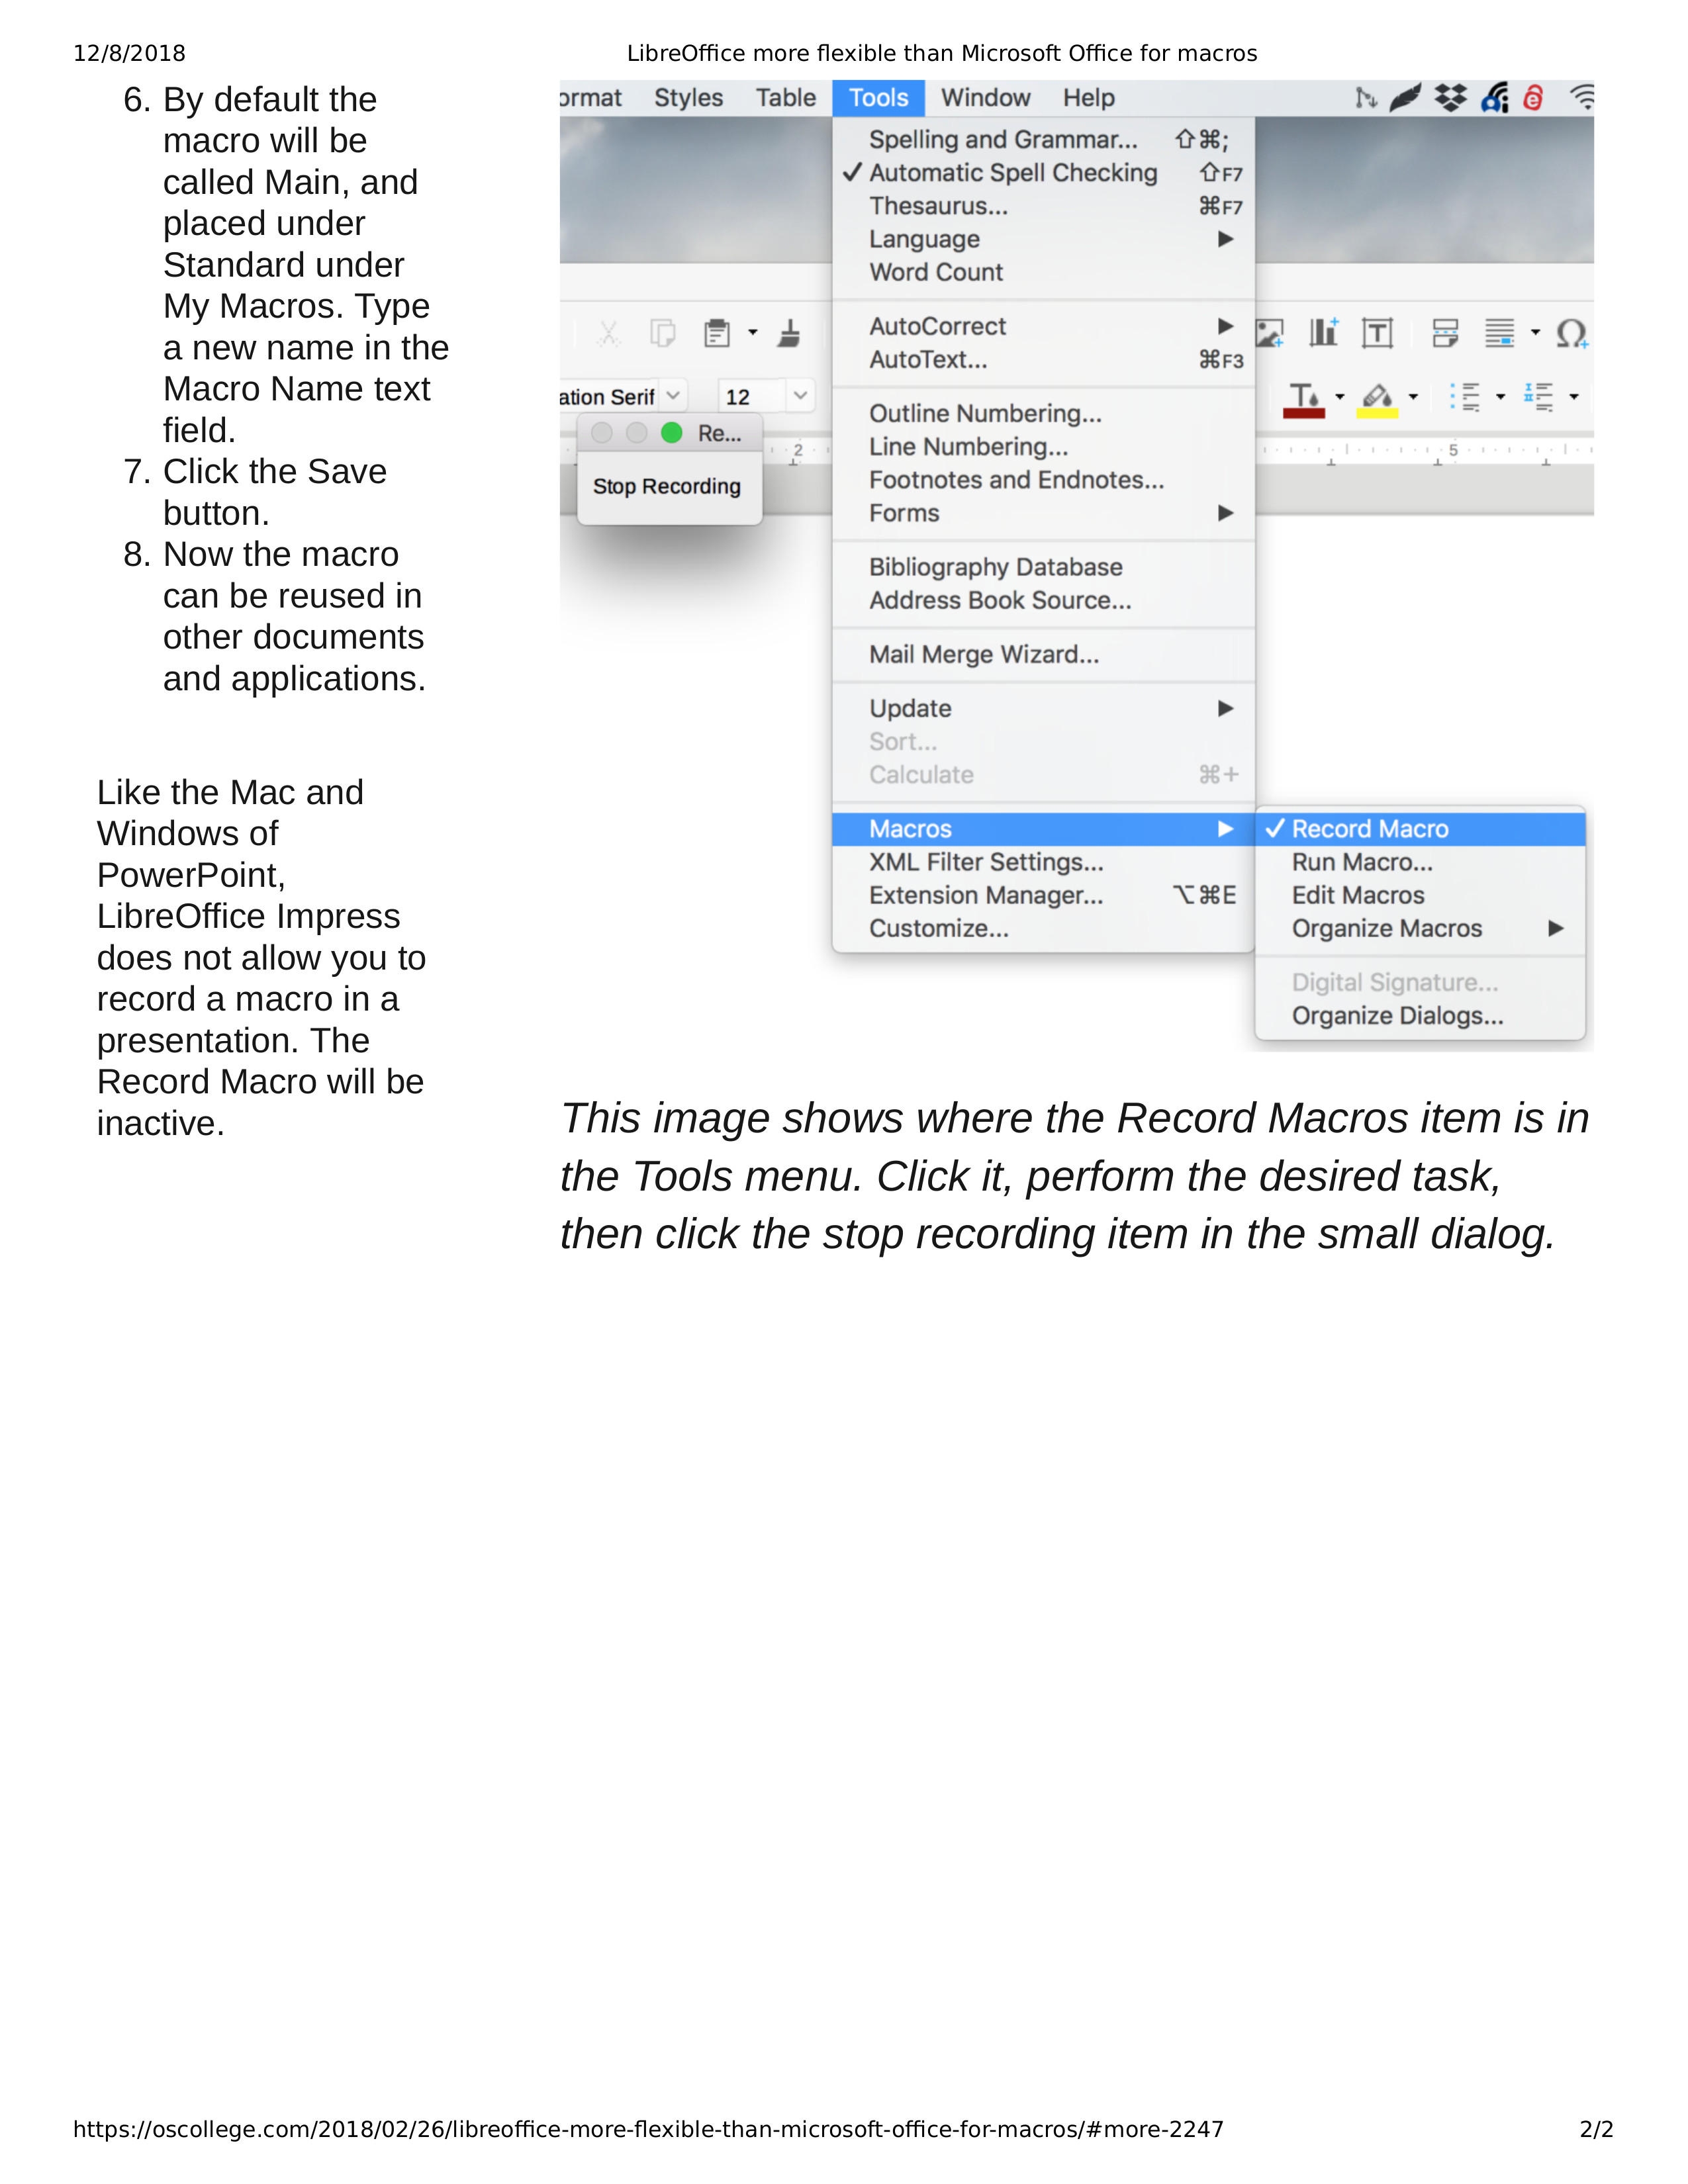Click the bulleted list icon
Image resolution: width=1688 pixels, height=2184 pixels.
point(1466,397)
